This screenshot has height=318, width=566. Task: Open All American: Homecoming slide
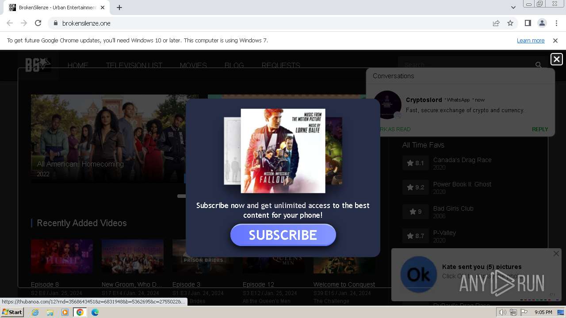[108, 138]
